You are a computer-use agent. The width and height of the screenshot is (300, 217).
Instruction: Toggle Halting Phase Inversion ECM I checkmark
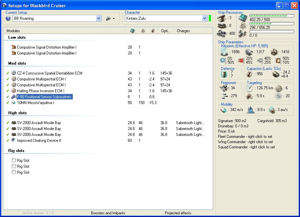pyautogui.click(x=8, y=91)
